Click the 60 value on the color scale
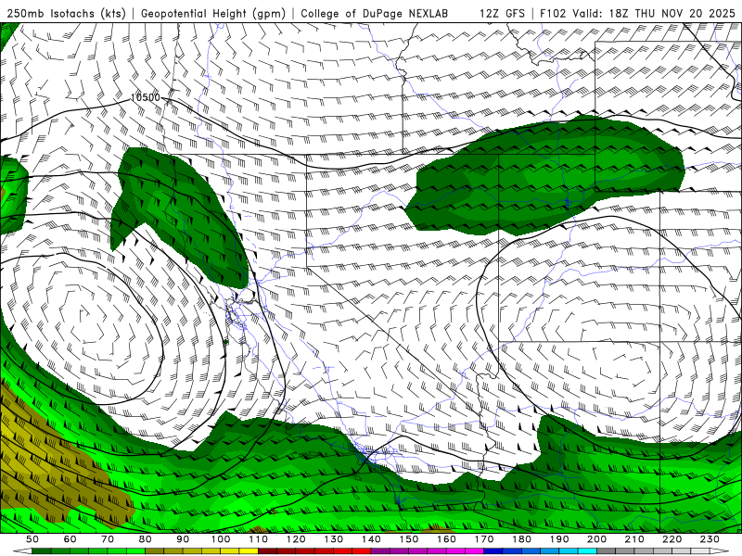 tap(70, 539)
